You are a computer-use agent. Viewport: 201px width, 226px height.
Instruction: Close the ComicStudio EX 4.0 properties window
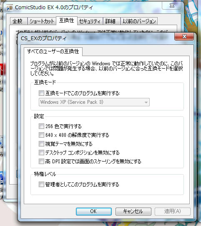point(171,5)
